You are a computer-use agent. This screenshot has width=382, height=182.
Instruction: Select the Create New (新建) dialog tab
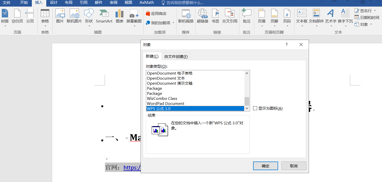point(152,56)
